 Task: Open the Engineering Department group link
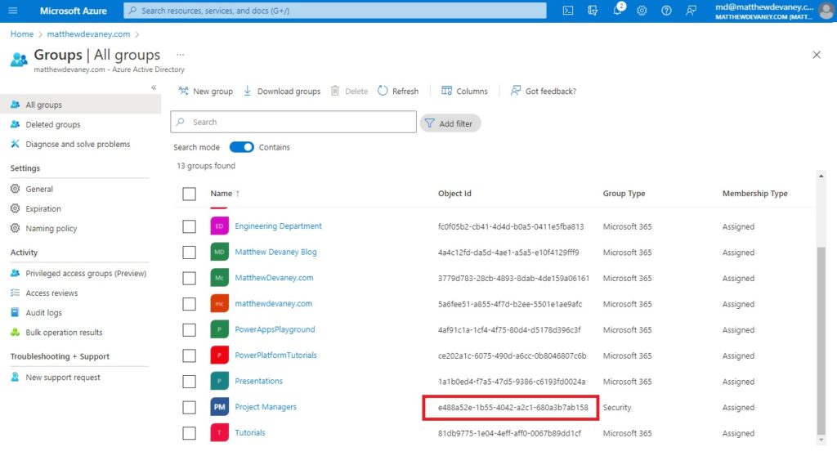coord(278,226)
